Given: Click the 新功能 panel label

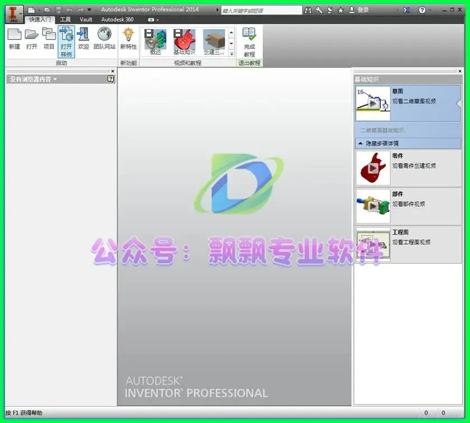Looking at the screenshot, I should point(128,63).
